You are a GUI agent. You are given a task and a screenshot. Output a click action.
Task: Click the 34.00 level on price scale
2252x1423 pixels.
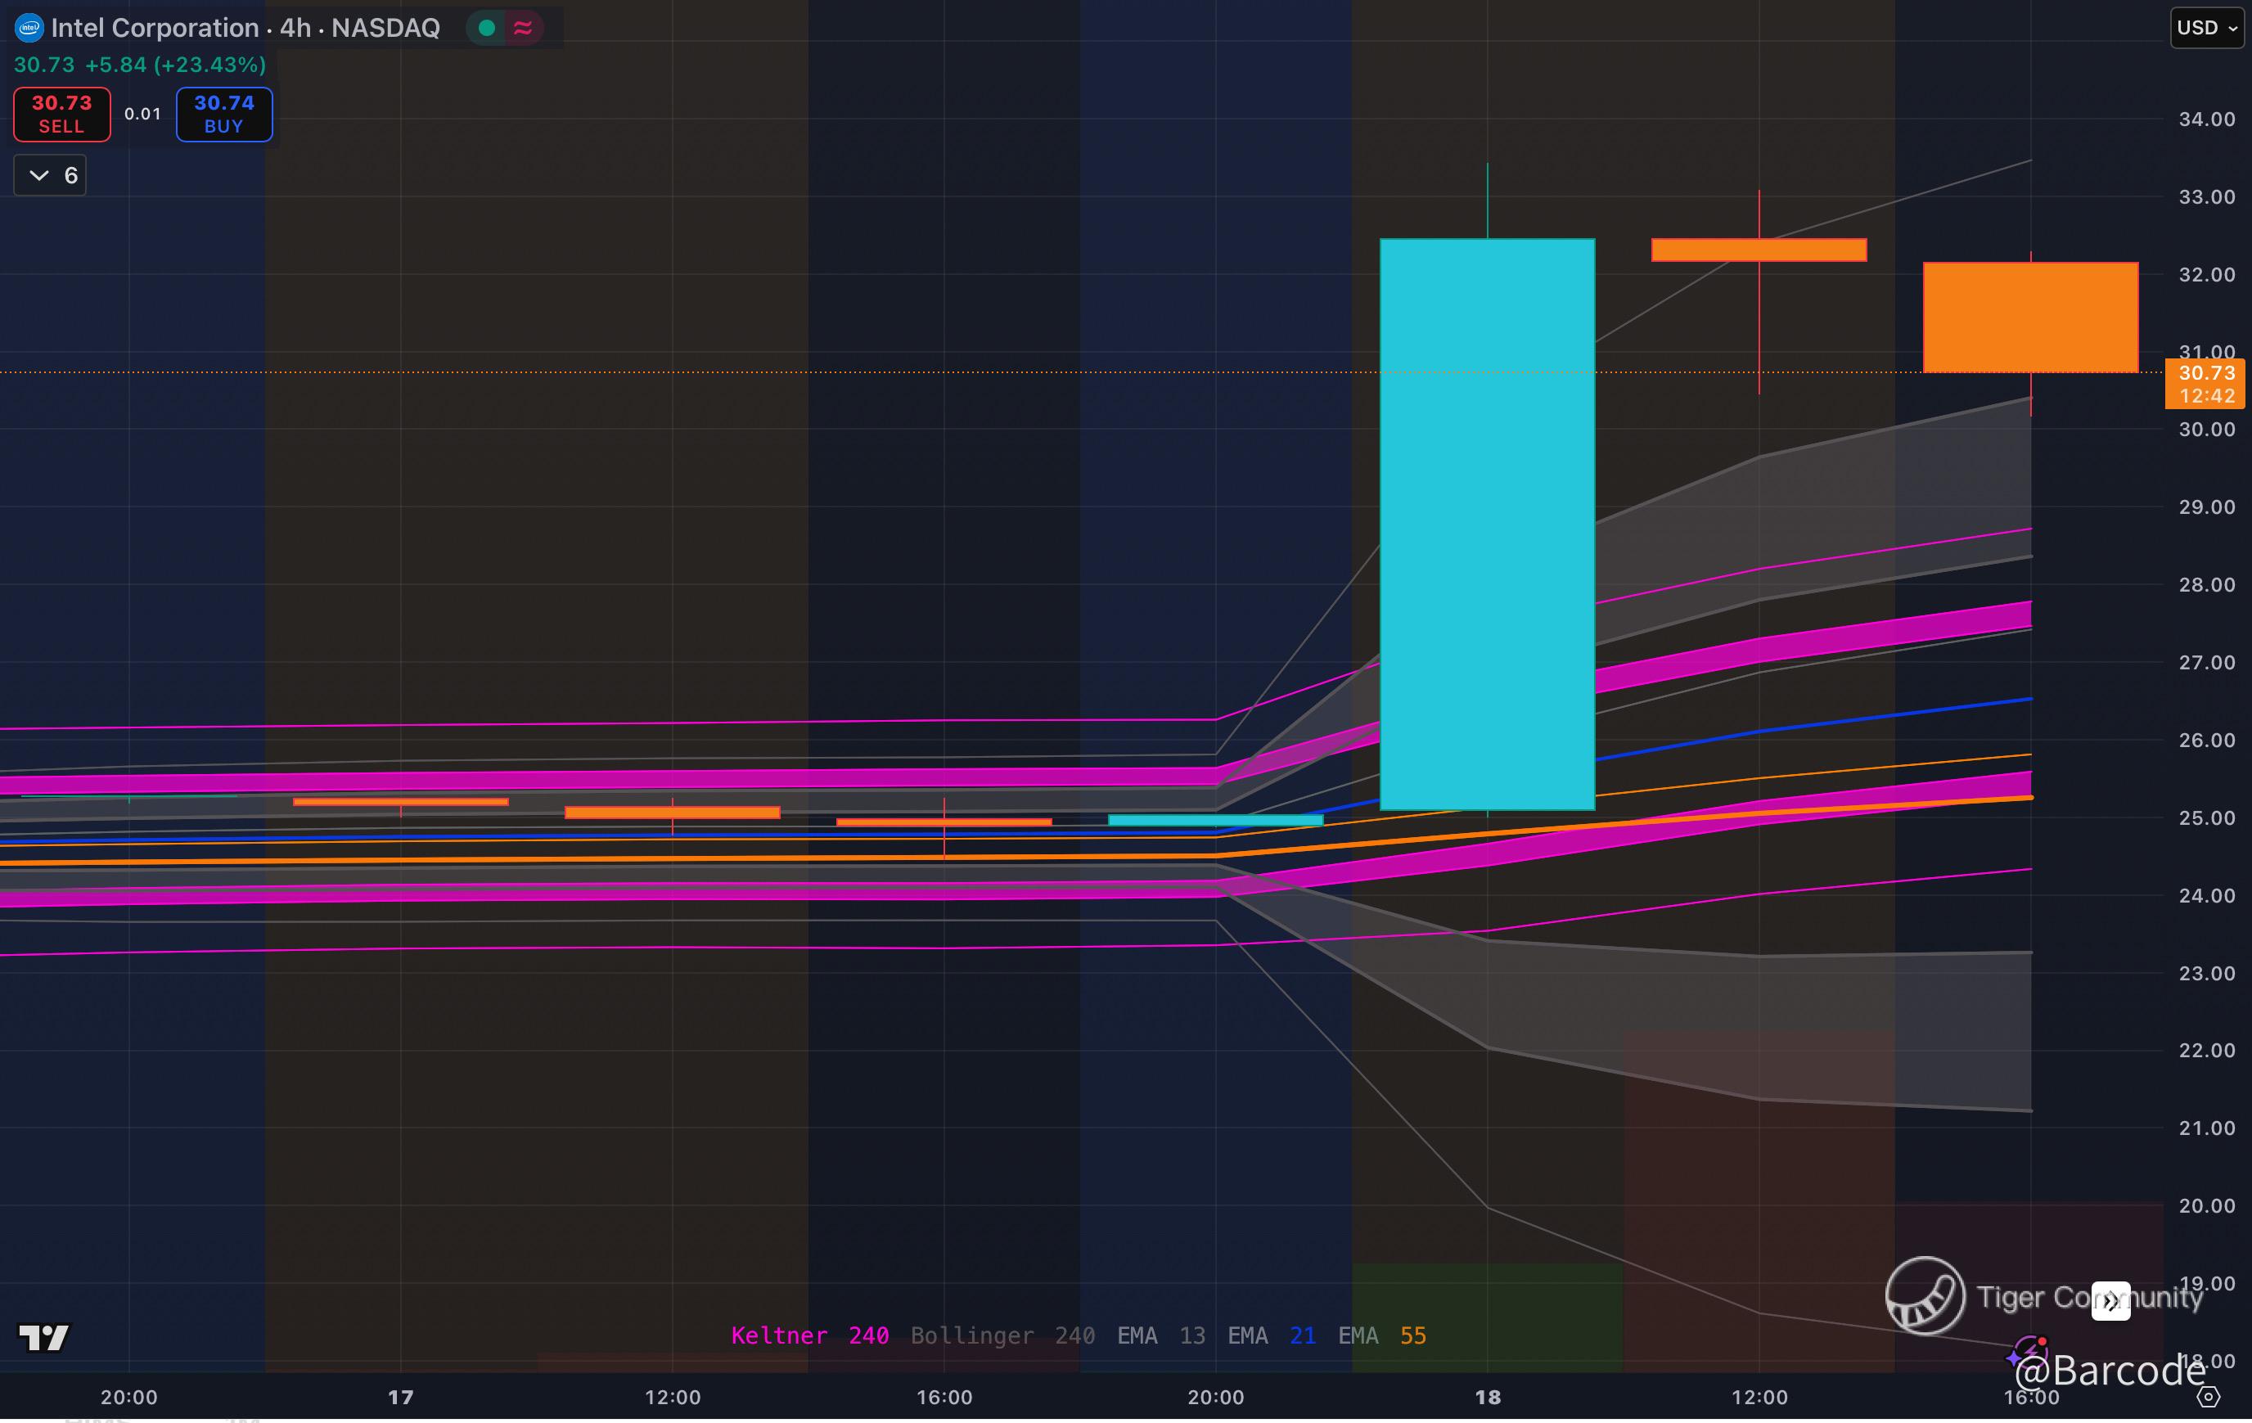2206,119
